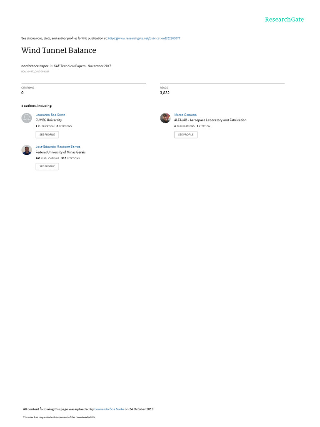The height and width of the screenshot is (427, 320).
Task: Click the Wind Tunnel Balance title
Action: coord(59,50)
